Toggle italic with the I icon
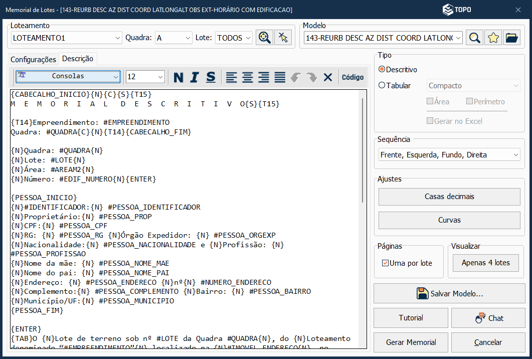The height and width of the screenshot is (359, 532). point(195,77)
